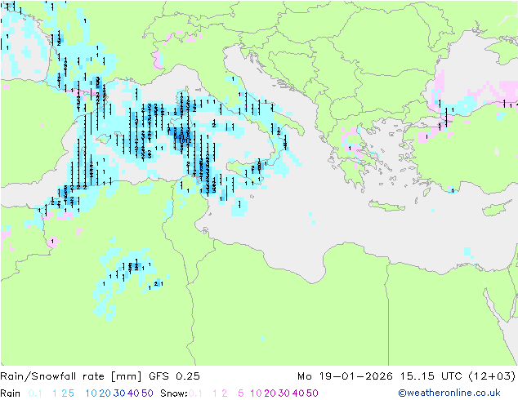Screen dimensions: 518x400
Task: Pick the Snow 40 legend value
Action: 298,393
